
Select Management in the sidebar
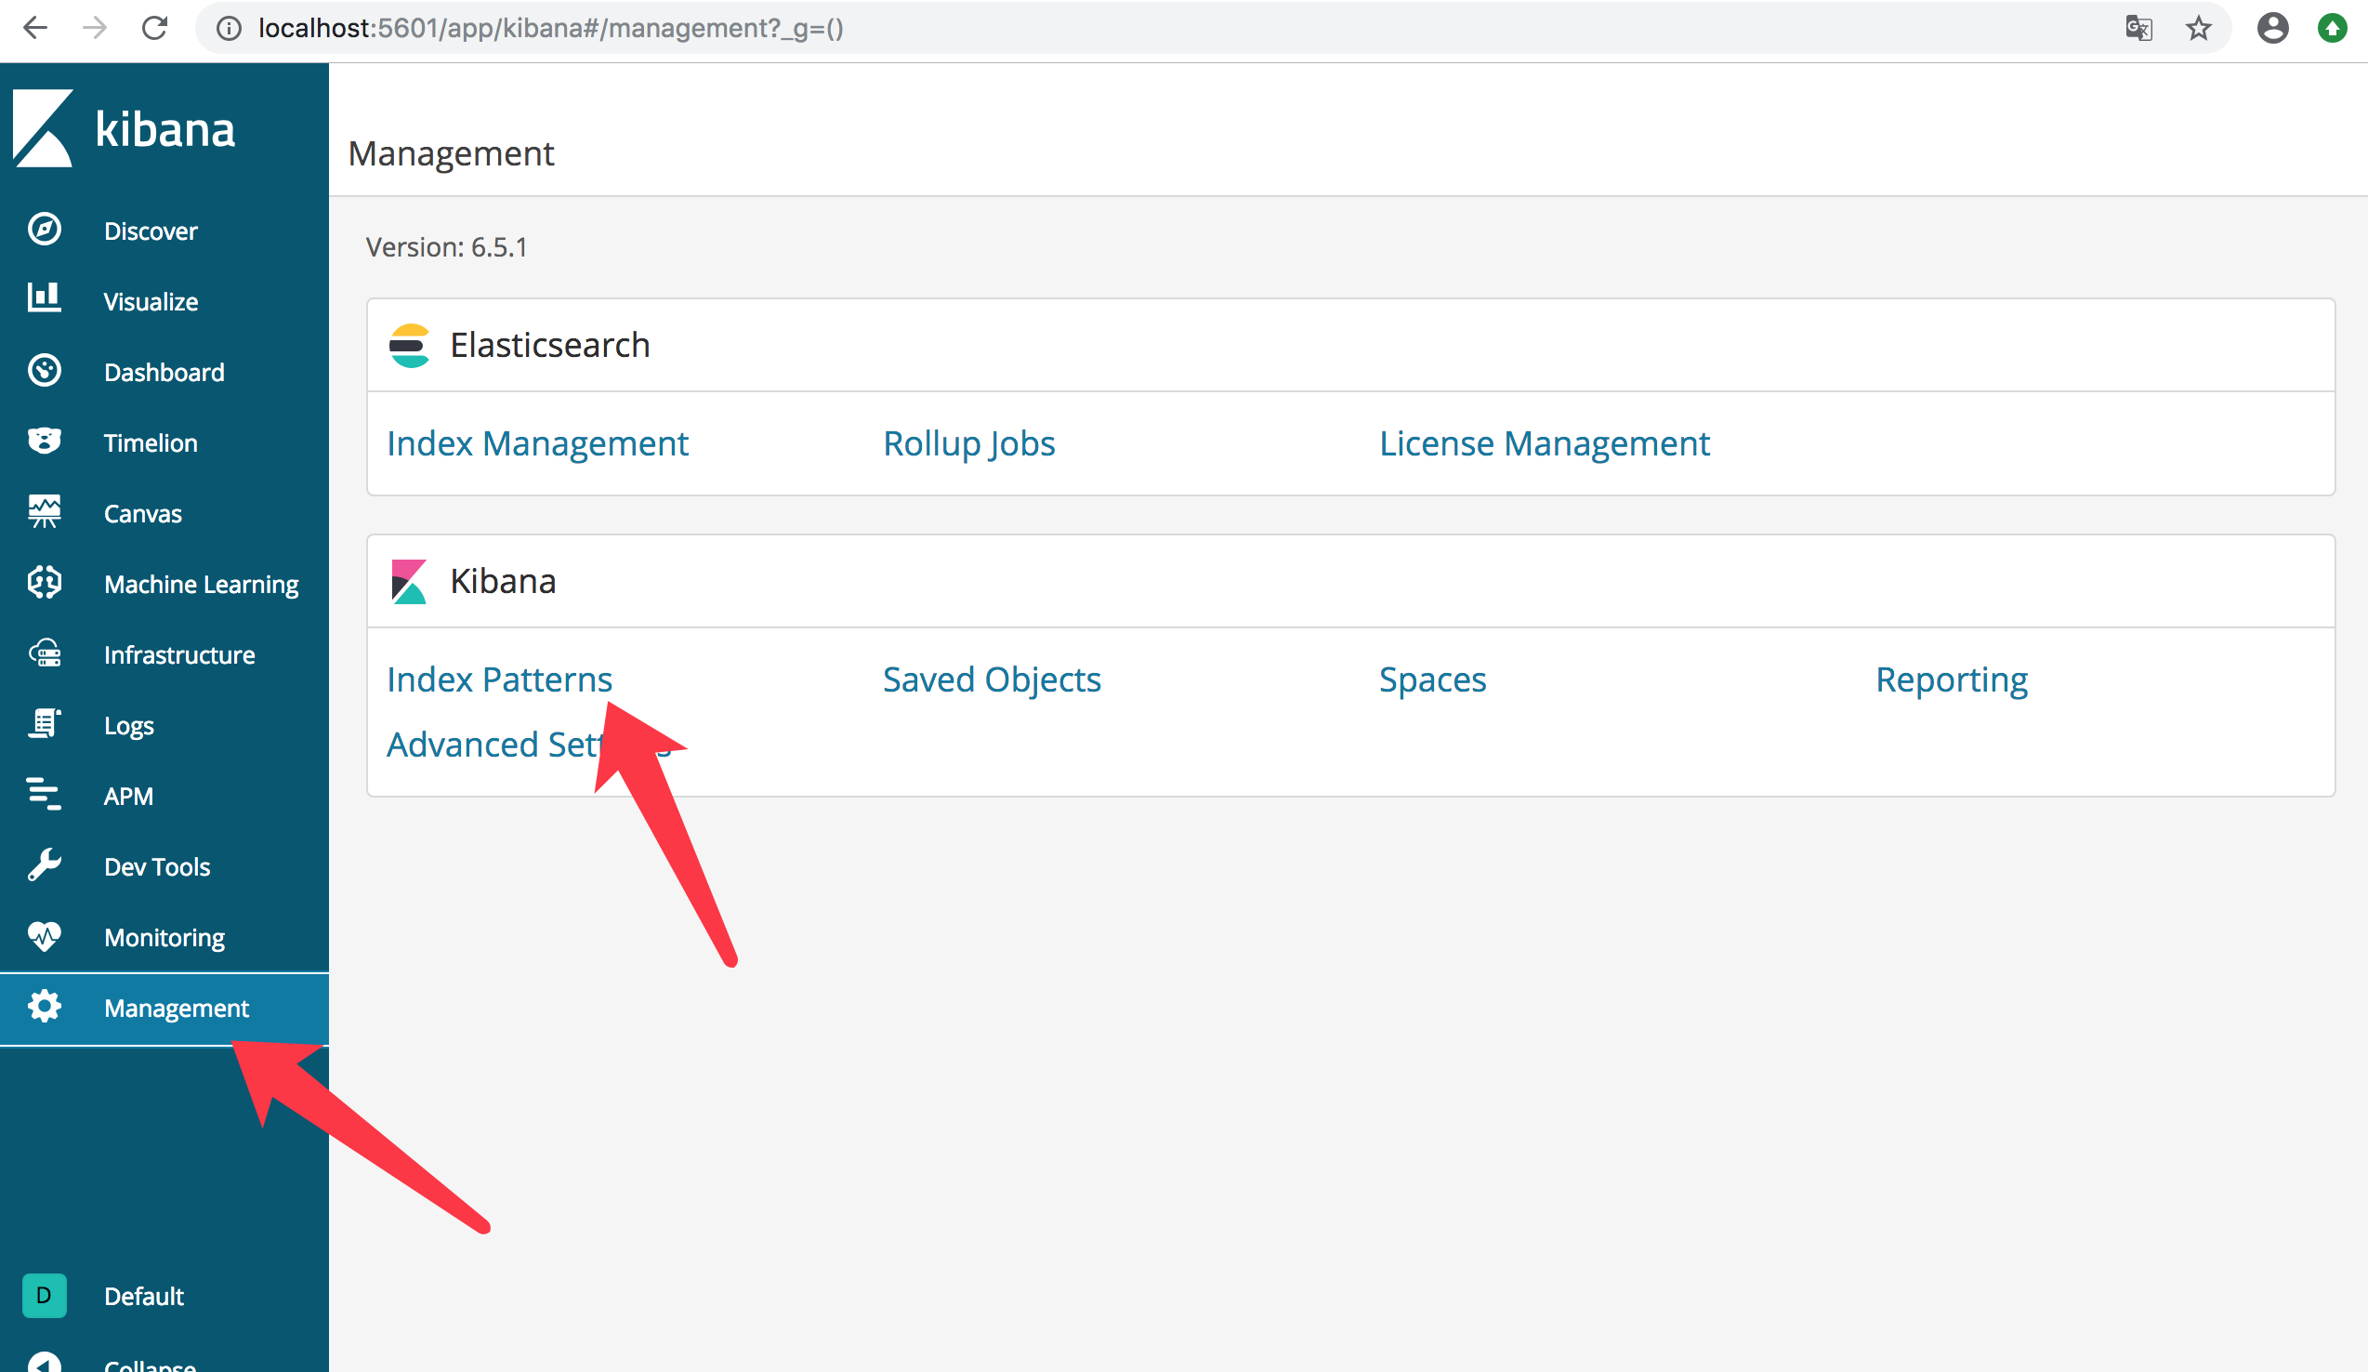pyautogui.click(x=176, y=1009)
